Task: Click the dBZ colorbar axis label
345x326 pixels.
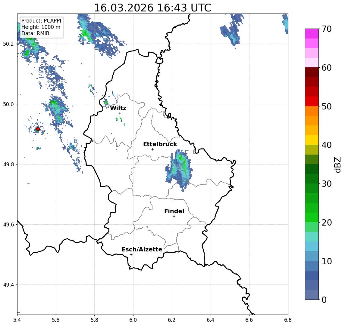Action: pyautogui.click(x=337, y=165)
